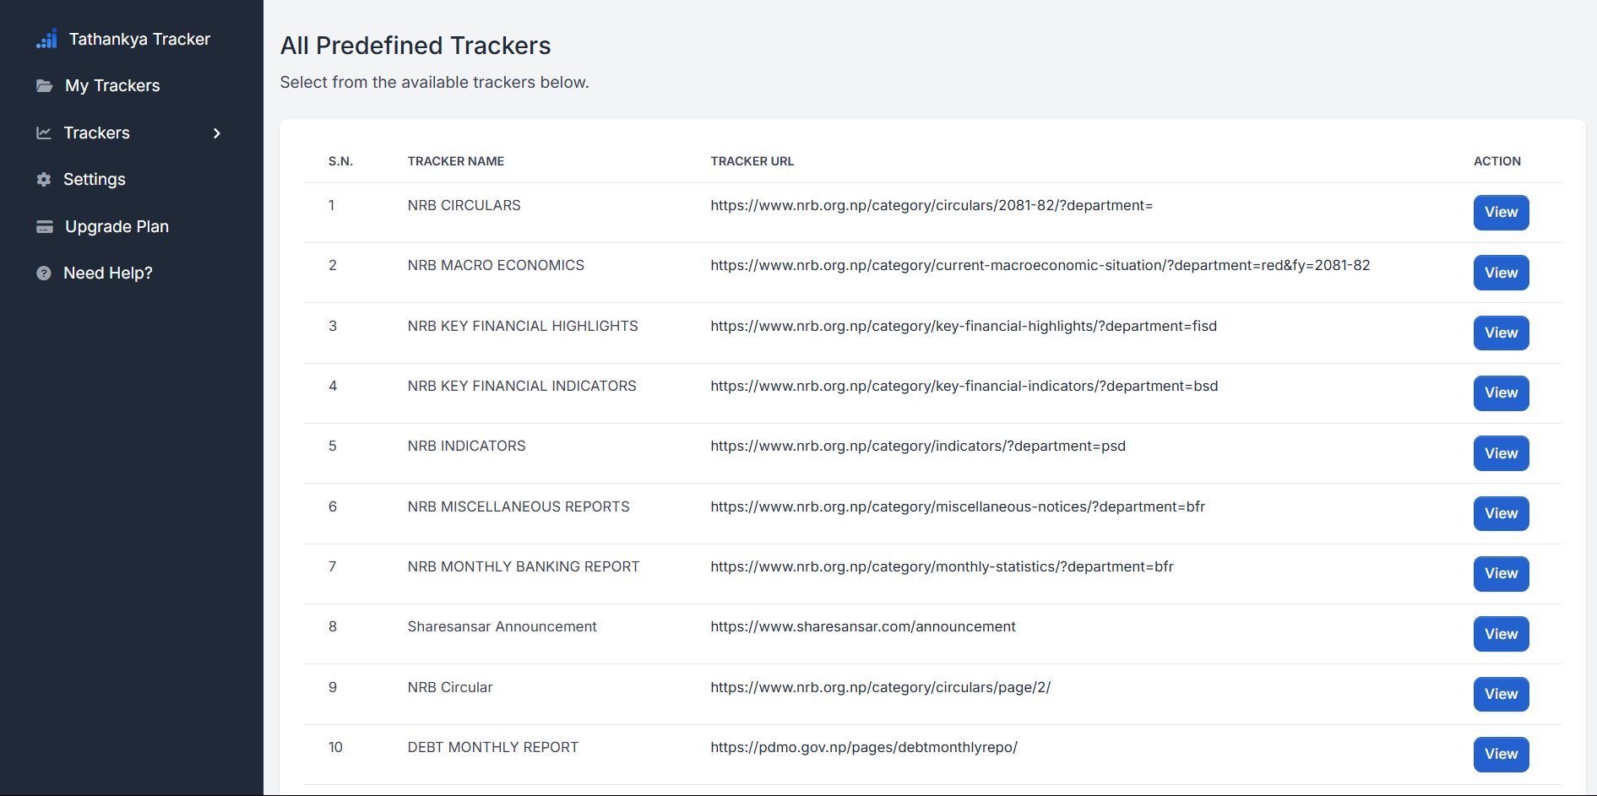
Task: Click the NRB KEY FINANCIAL HIGHLIGHTS tracker name
Action: [x=522, y=326]
